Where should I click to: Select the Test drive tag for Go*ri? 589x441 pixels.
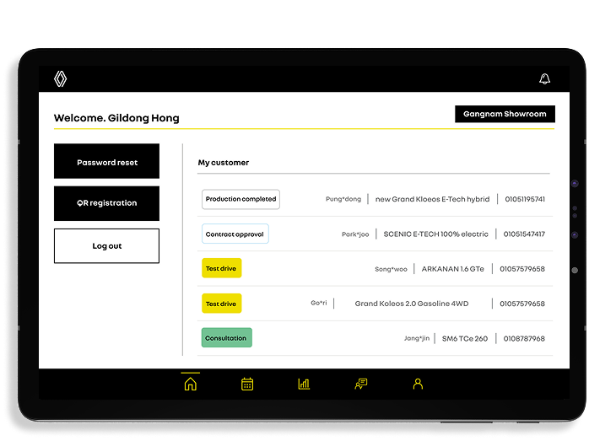tap(222, 304)
